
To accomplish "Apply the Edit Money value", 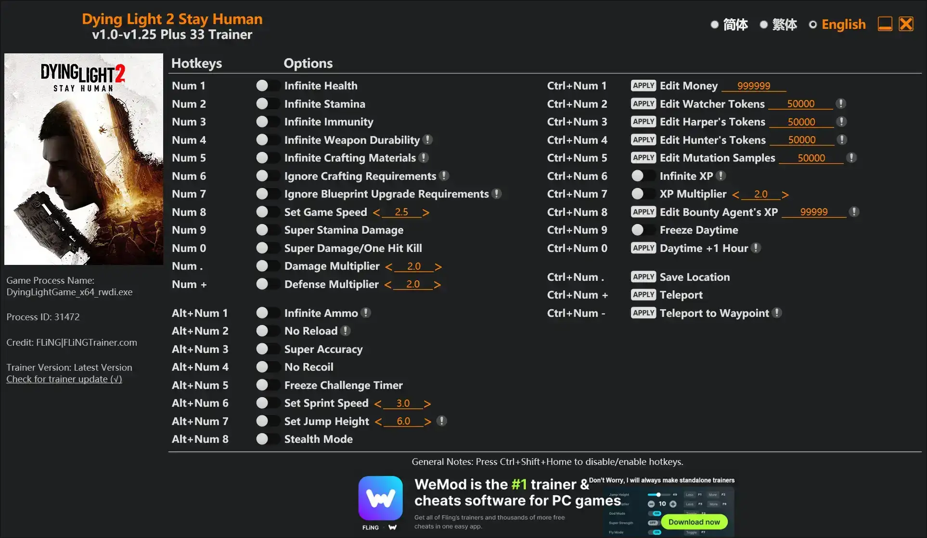I will click(x=643, y=86).
